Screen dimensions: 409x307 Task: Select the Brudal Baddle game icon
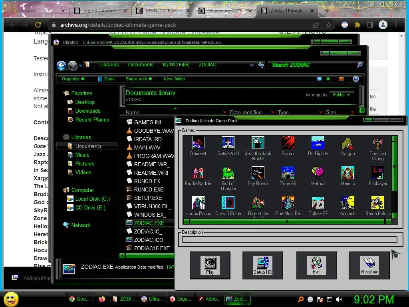click(x=198, y=173)
